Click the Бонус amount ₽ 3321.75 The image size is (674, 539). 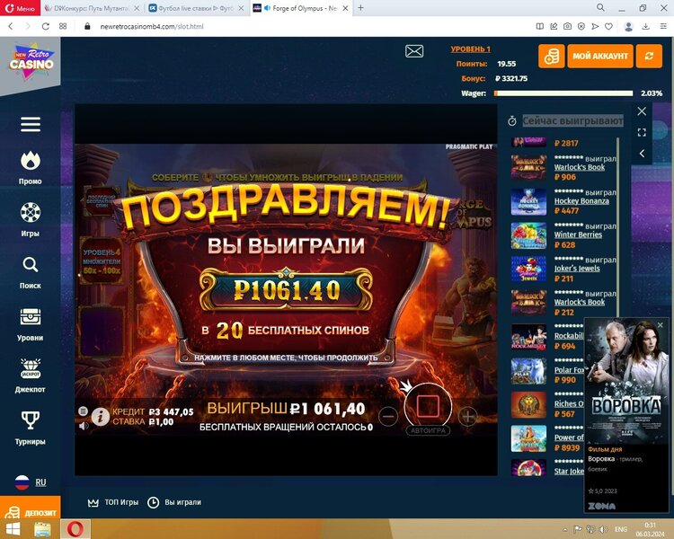(x=511, y=78)
